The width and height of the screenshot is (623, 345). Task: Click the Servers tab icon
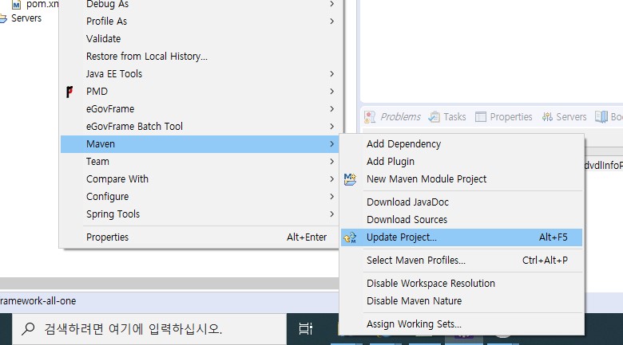(x=547, y=117)
